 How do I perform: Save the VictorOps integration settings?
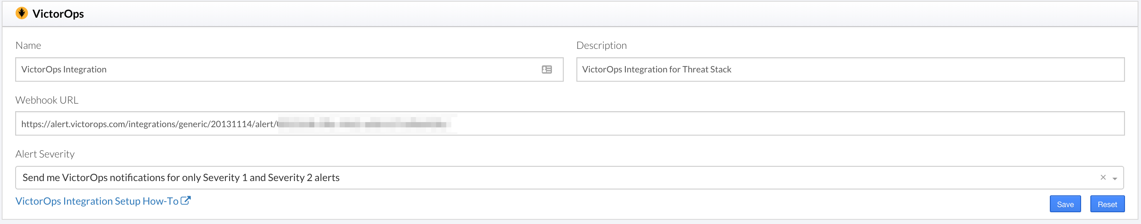1065,204
